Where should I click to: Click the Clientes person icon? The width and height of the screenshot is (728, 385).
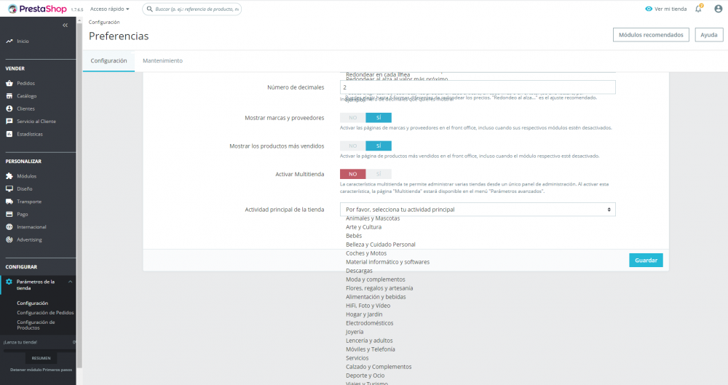pyautogui.click(x=9, y=108)
